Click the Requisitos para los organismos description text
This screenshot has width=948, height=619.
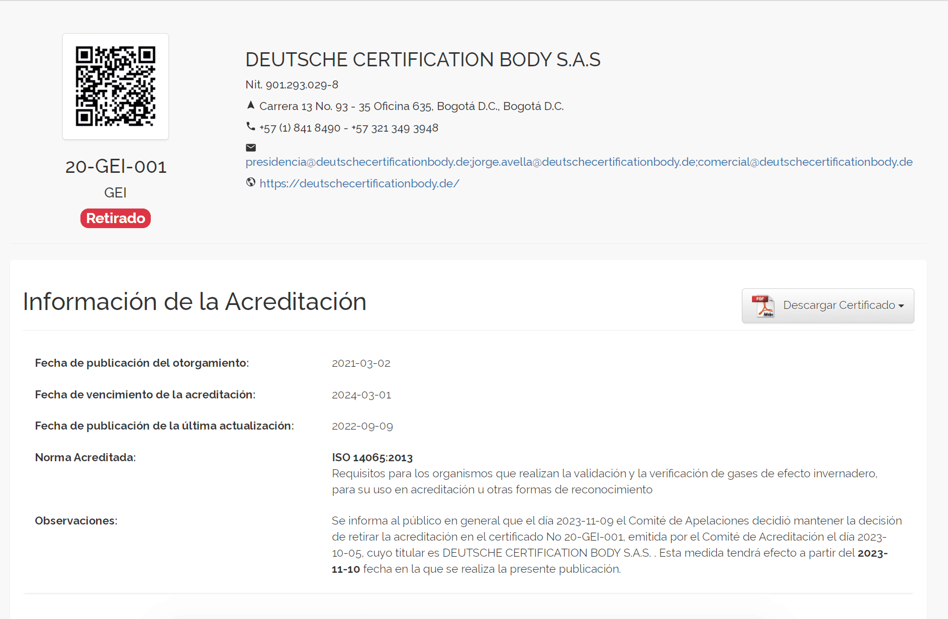[x=605, y=481]
